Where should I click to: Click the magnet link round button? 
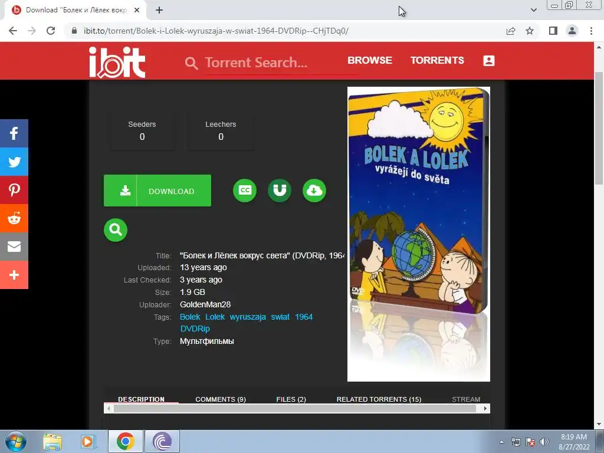click(279, 191)
